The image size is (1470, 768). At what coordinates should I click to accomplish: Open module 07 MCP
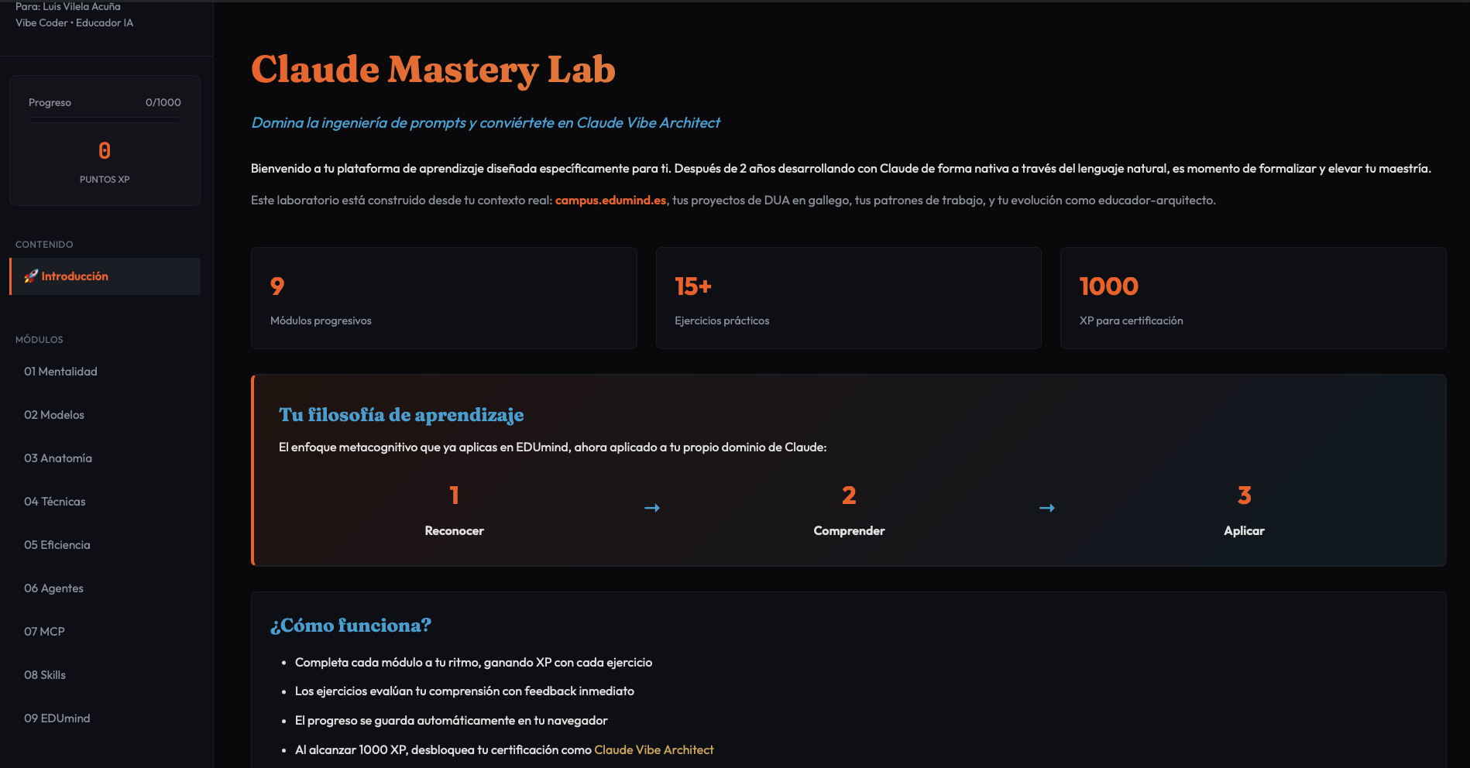45,632
